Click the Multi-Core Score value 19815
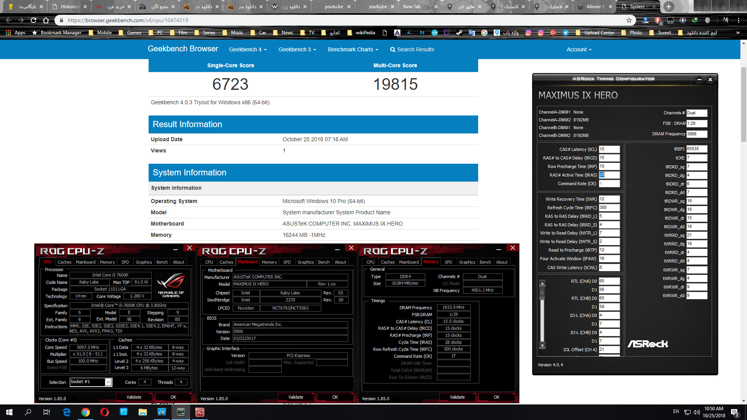 395,84
